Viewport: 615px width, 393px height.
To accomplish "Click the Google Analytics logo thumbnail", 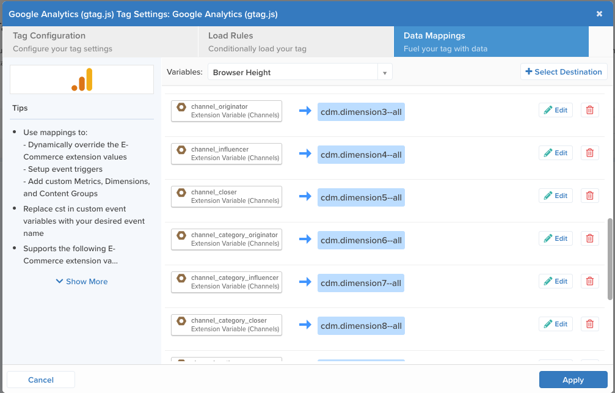I will [81, 79].
